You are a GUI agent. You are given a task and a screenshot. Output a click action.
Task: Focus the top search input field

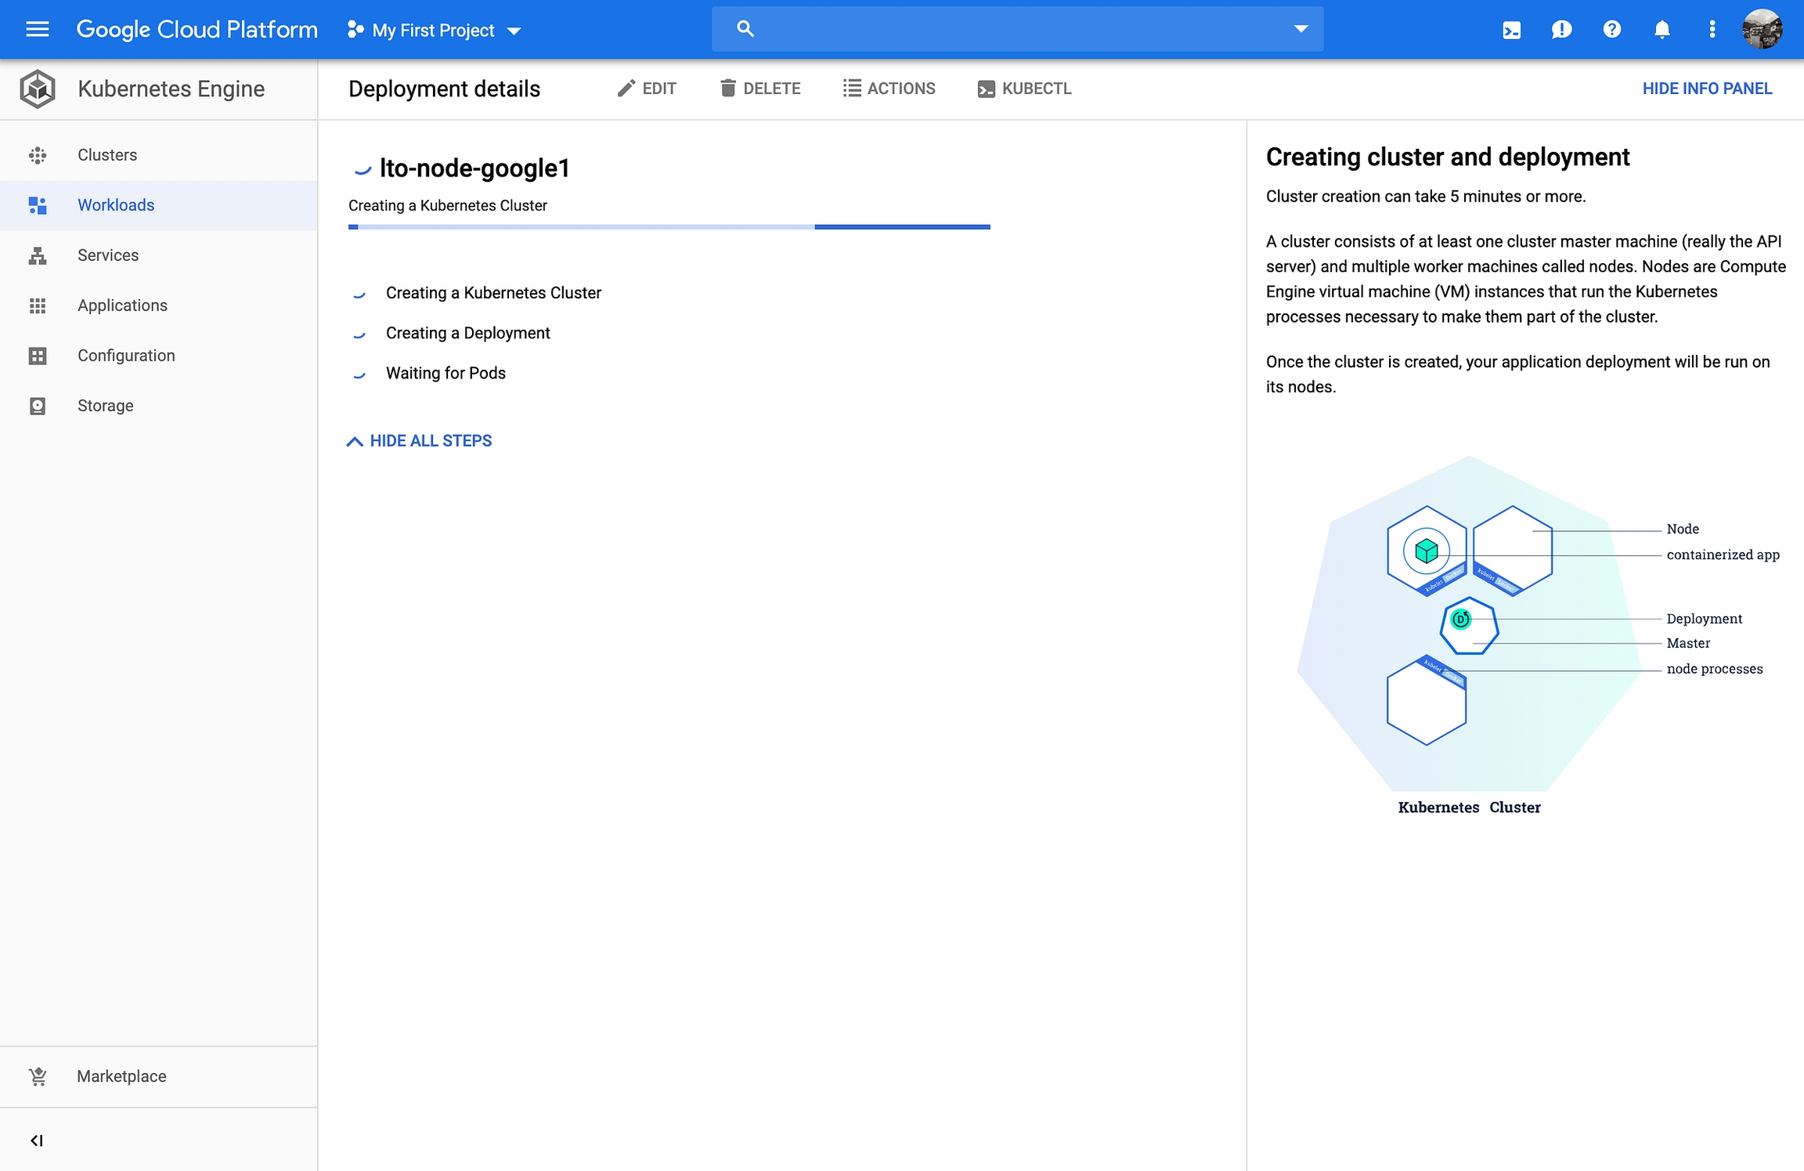coord(1017,29)
